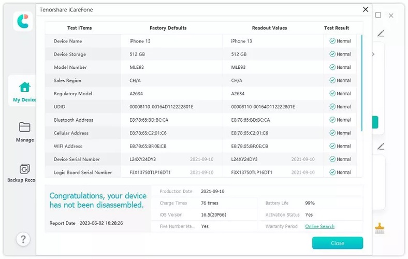Click the Tenorshare iCareFone logo icon
The image size is (408, 259).
coord(23,21)
